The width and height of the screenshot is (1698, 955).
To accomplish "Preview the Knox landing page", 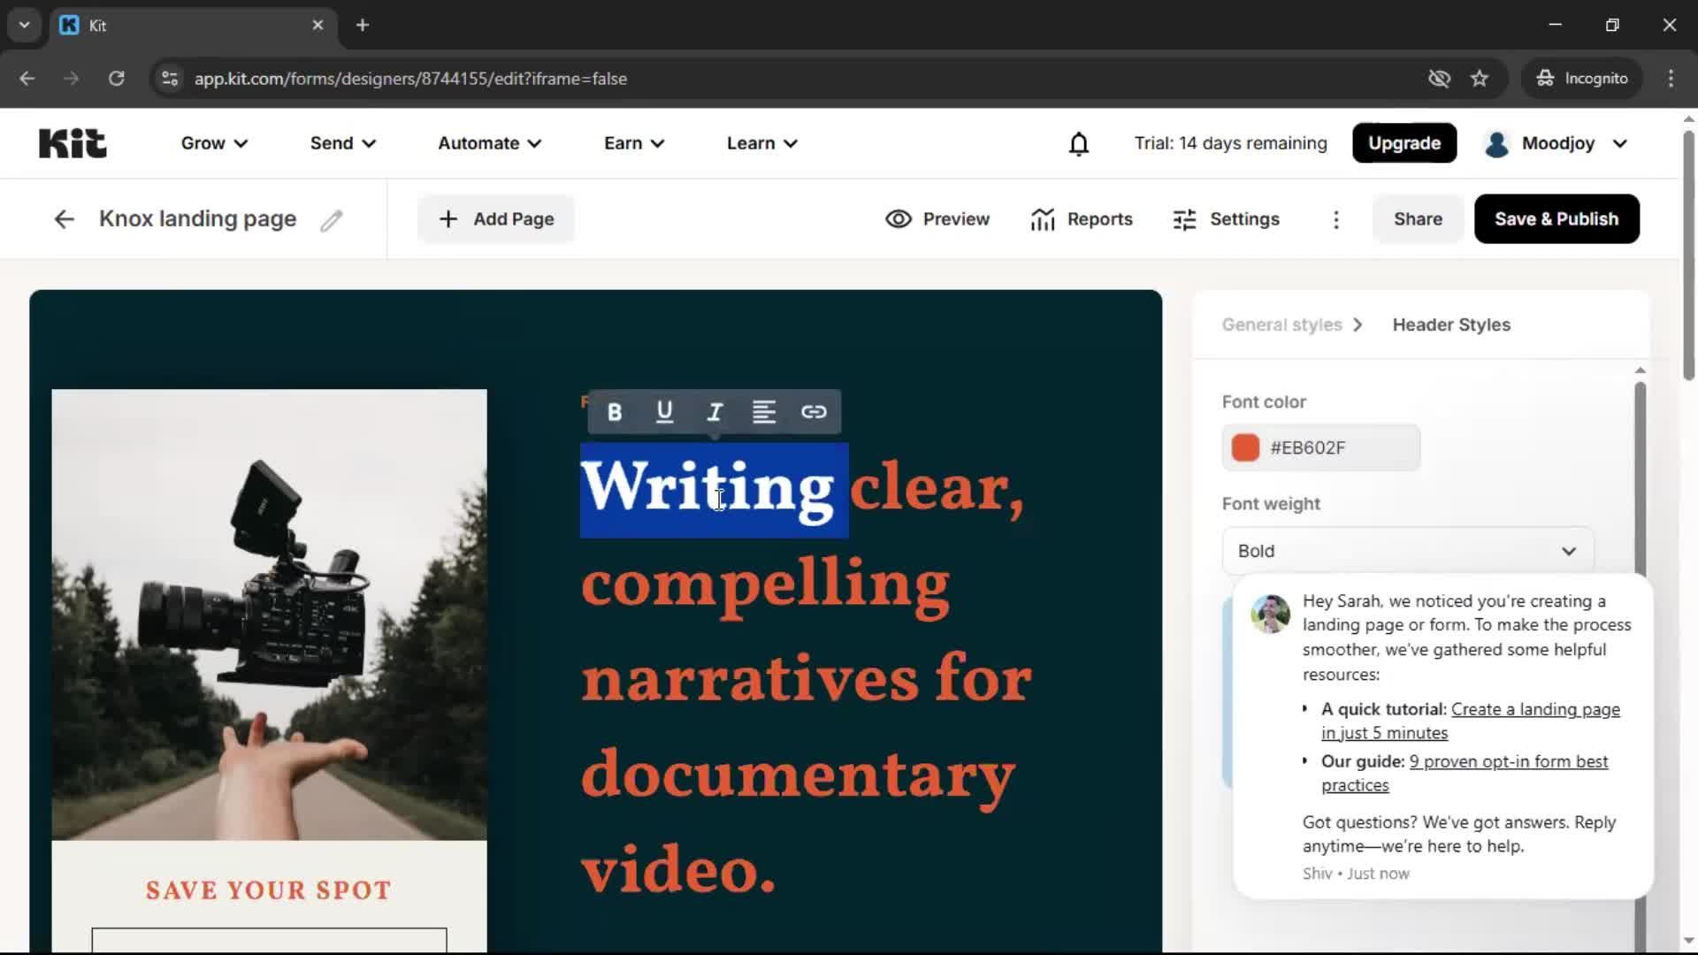I will [937, 218].
